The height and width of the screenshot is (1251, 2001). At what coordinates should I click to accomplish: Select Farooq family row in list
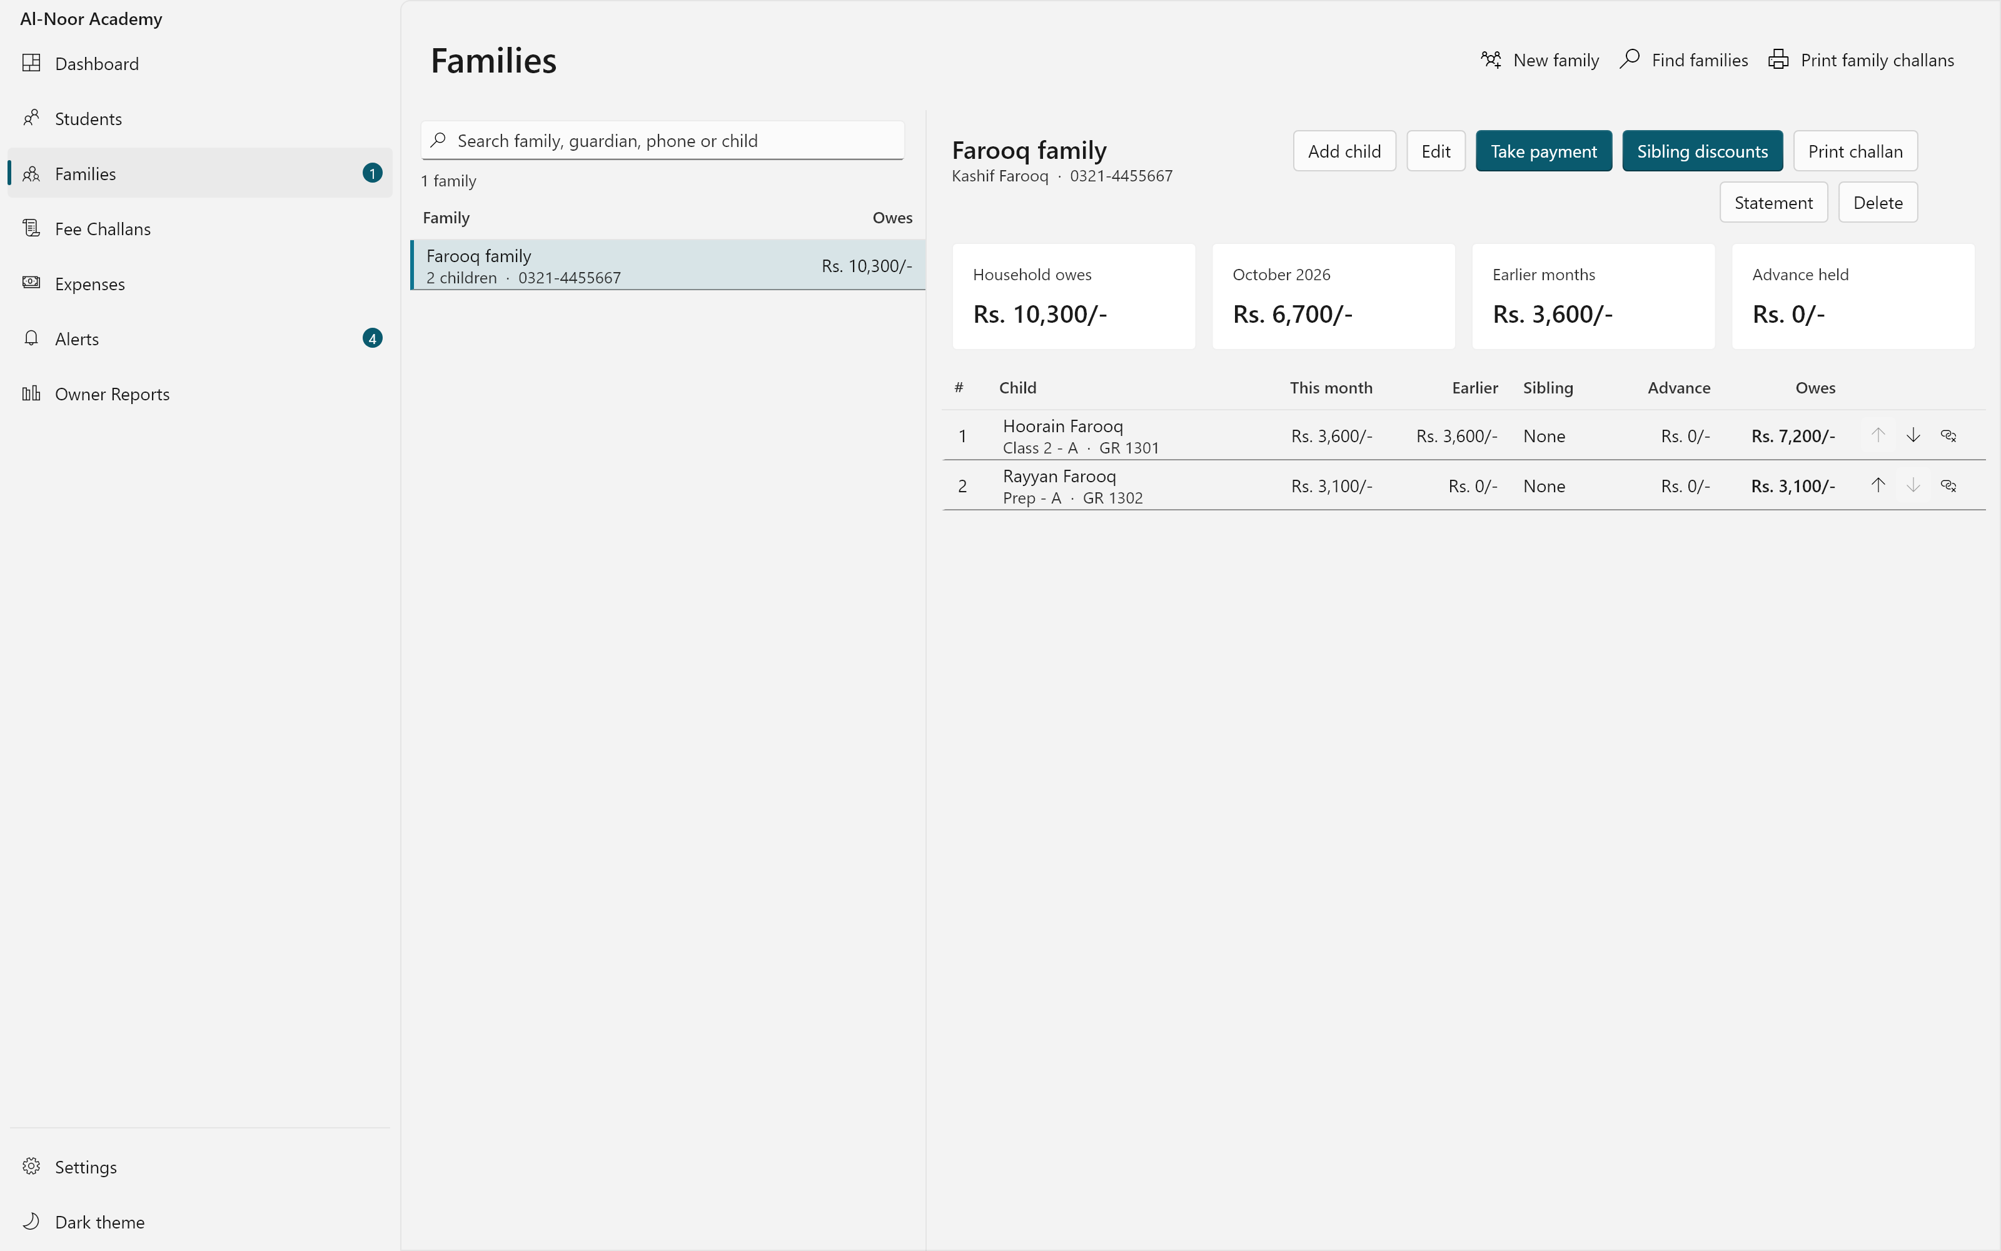(668, 265)
